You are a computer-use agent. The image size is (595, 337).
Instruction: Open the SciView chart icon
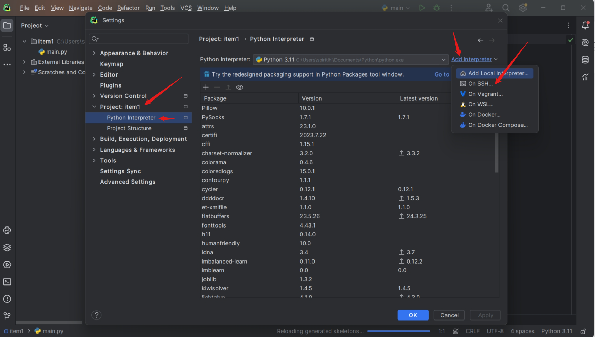585,77
